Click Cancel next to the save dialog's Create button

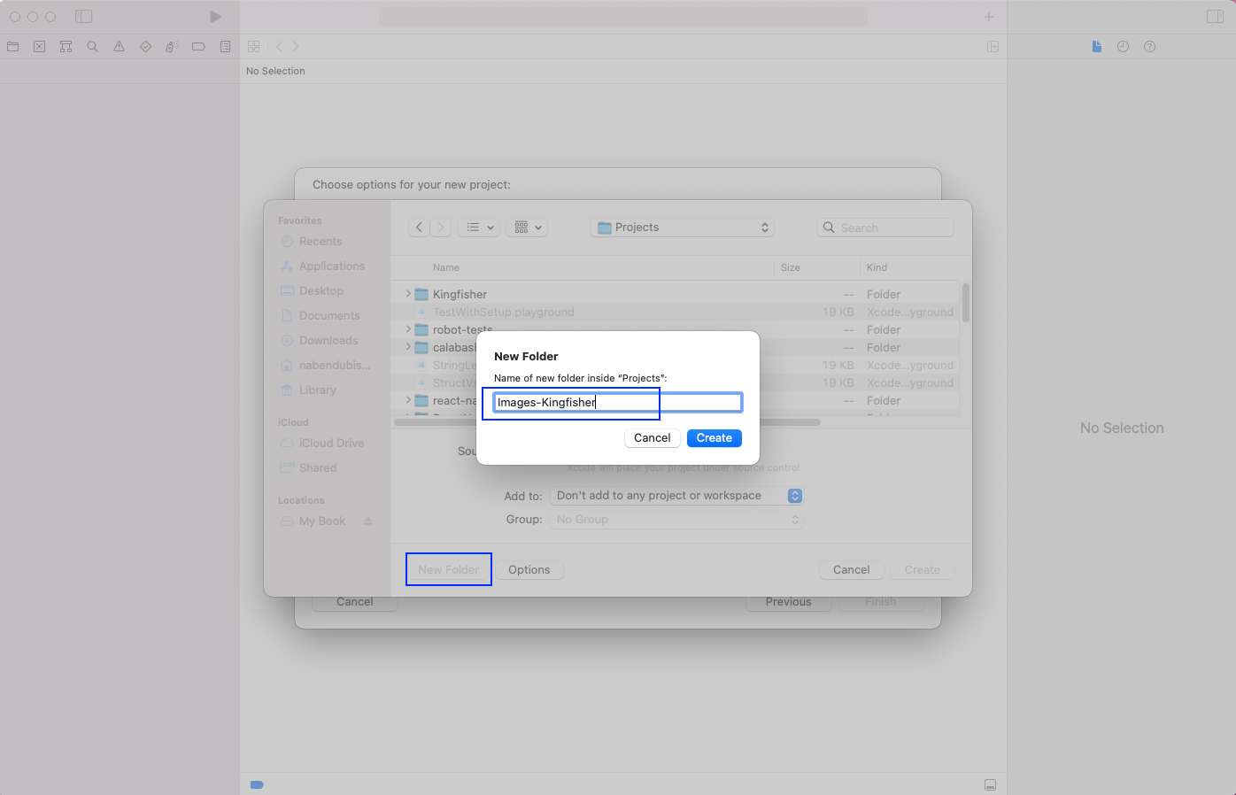[x=852, y=570]
